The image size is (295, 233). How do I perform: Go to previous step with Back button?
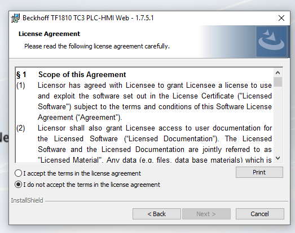pyautogui.click(x=157, y=214)
